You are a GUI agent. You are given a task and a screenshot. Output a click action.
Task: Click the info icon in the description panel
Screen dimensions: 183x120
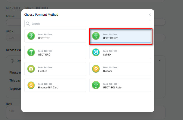[12, 61]
